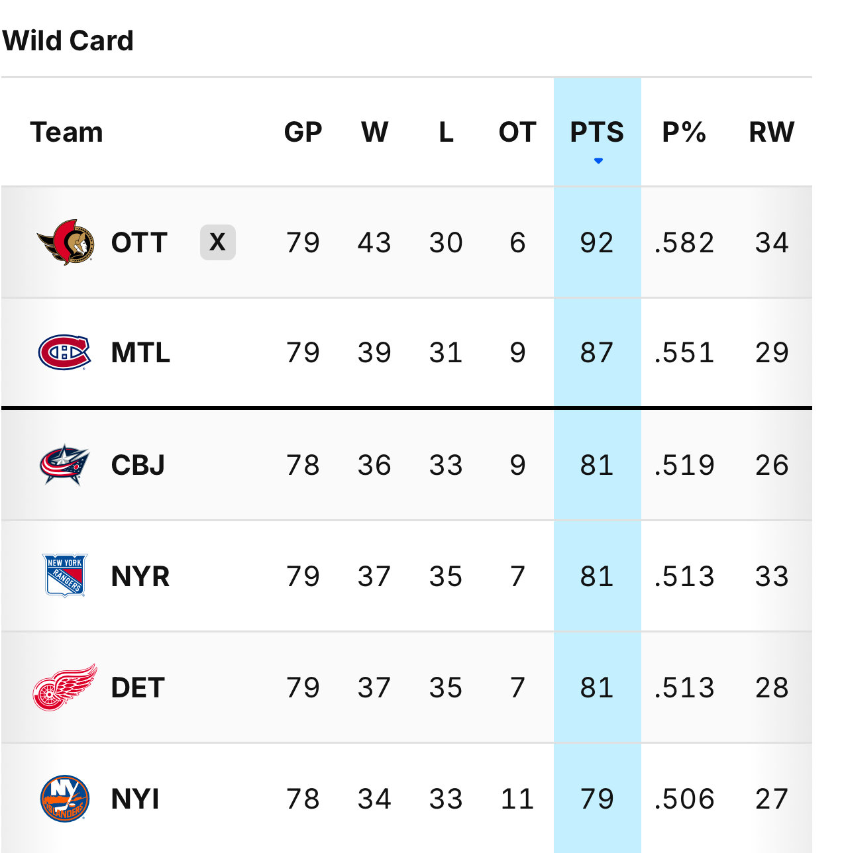Viewport: 844px width, 853px height.
Task: Select the New York Rangers logo
Action: (64, 576)
